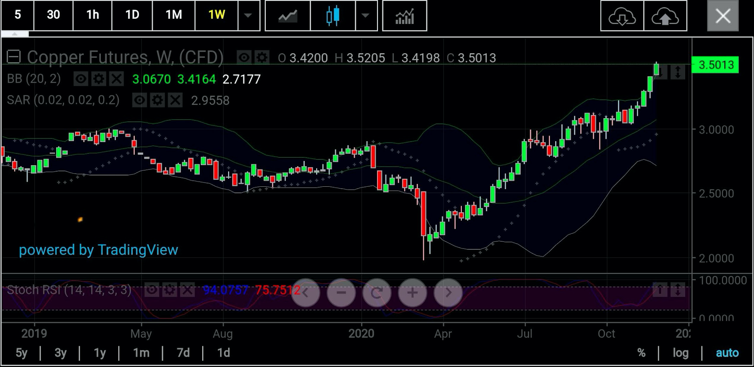Select the 1d date range

[x=223, y=352]
